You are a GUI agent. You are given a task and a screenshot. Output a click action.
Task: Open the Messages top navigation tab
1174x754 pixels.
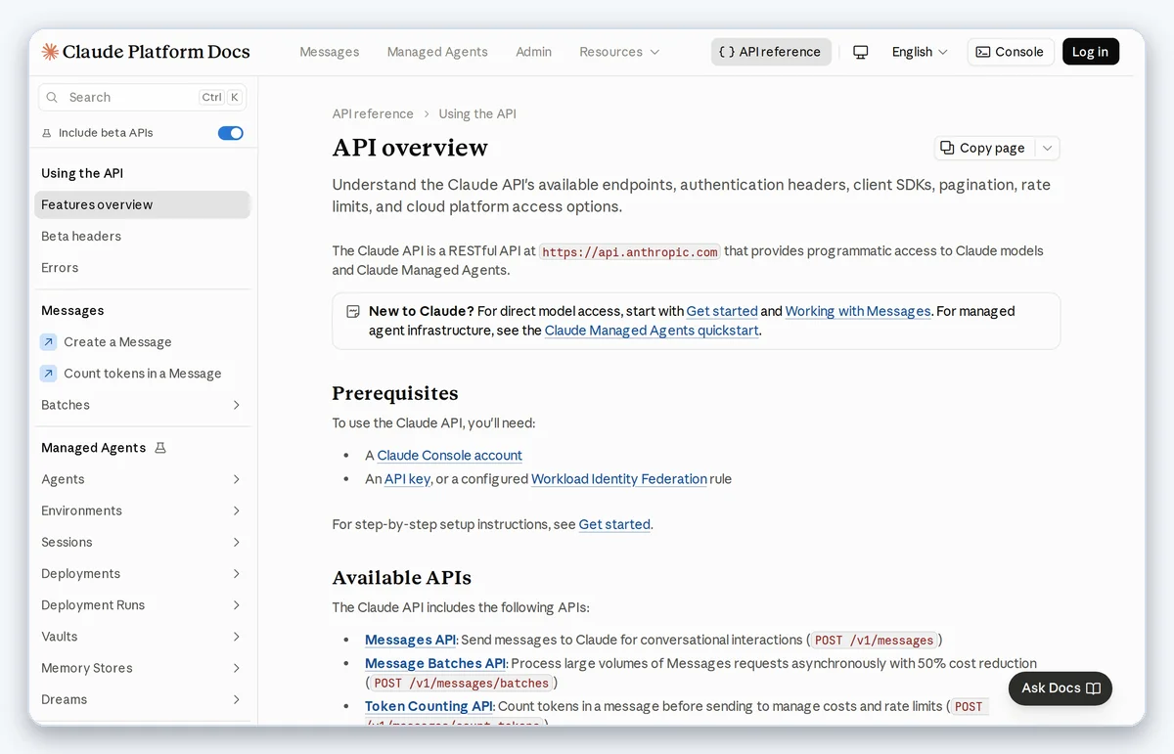click(330, 52)
